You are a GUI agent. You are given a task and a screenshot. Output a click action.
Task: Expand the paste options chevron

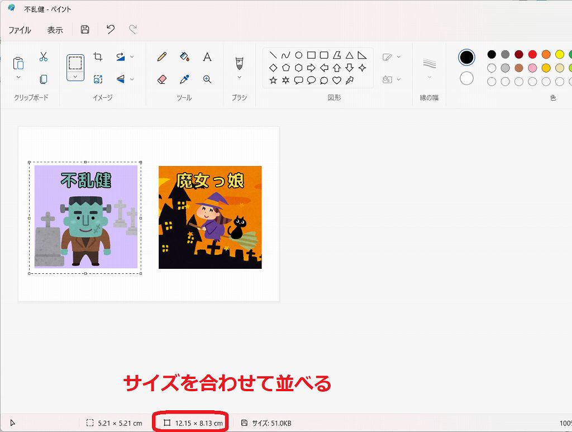coord(18,77)
